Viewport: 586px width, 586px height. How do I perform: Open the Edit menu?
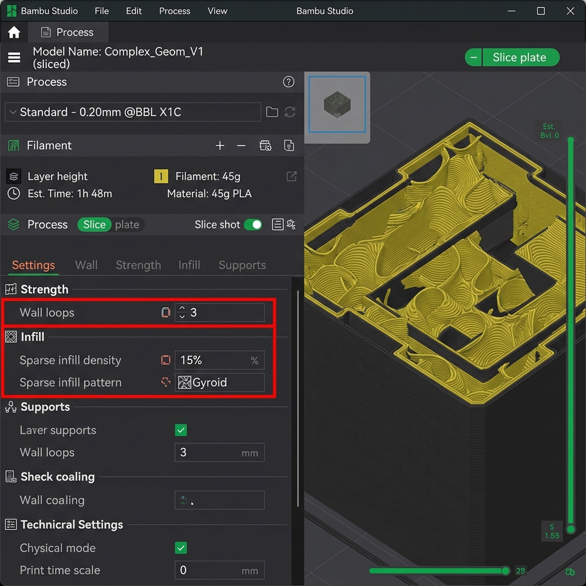[x=134, y=11]
